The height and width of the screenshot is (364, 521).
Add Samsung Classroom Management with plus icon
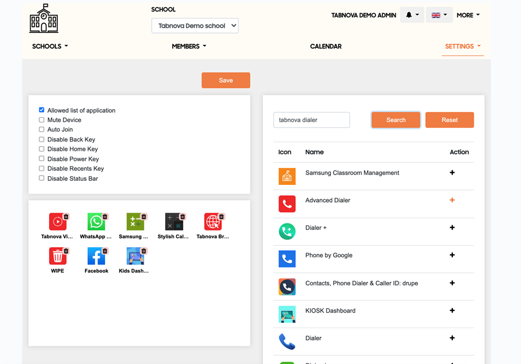[452, 173]
